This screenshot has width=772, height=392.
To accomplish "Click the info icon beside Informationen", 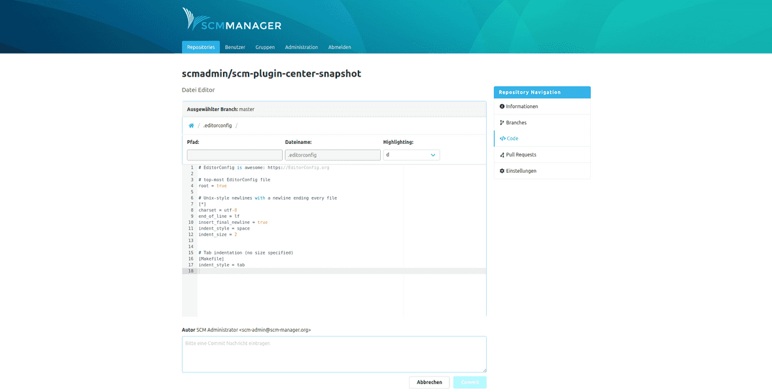I will point(502,106).
